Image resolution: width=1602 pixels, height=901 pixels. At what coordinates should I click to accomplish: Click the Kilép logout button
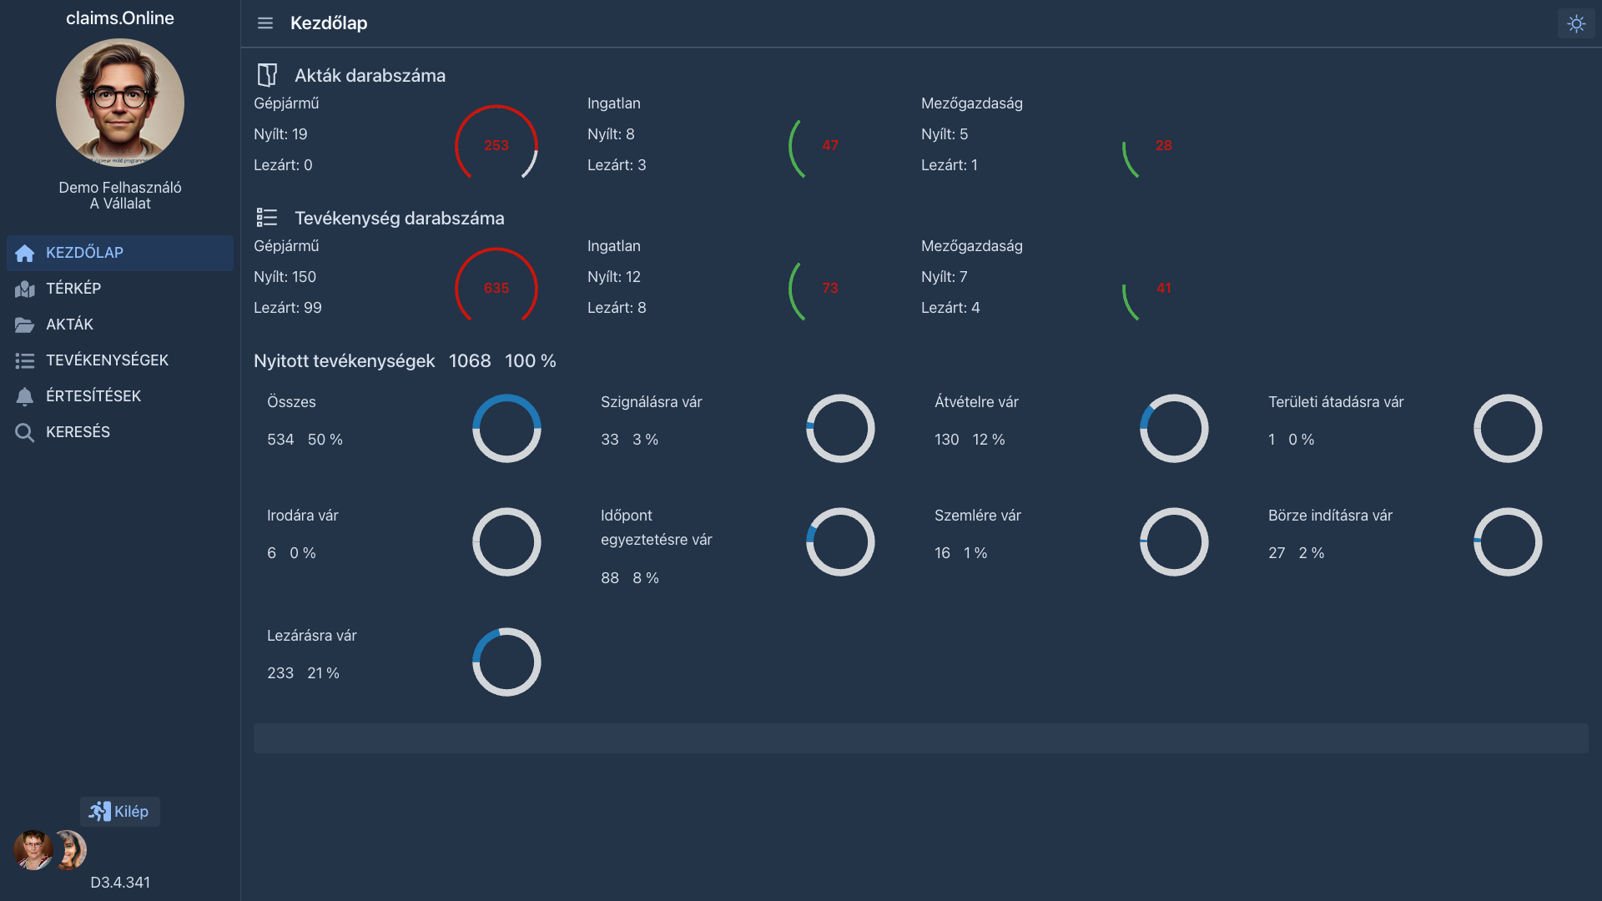click(120, 812)
